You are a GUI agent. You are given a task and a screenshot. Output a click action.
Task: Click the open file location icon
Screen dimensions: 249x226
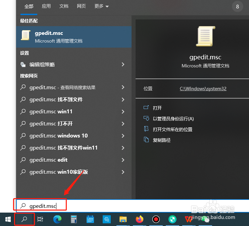tap(146, 129)
